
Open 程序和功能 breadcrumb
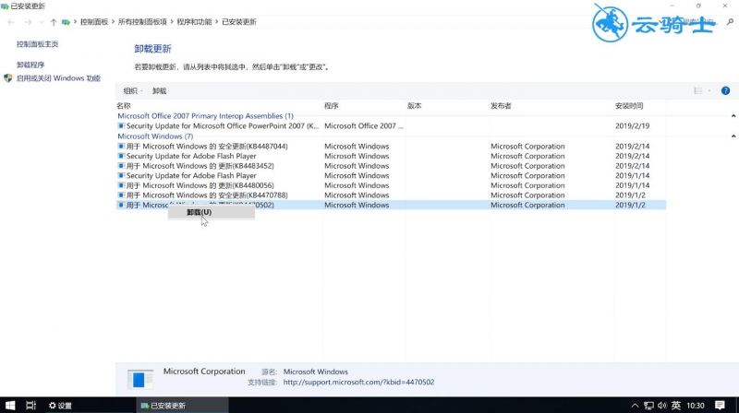click(x=194, y=22)
